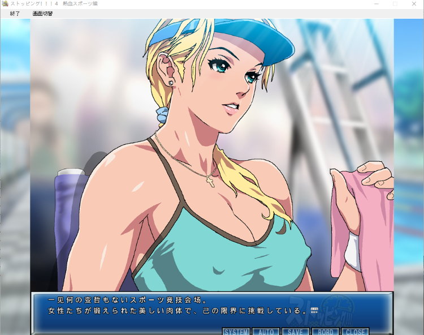Click the SYSTEM button
This screenshot has height=335, width=424.
pos(236,332)
